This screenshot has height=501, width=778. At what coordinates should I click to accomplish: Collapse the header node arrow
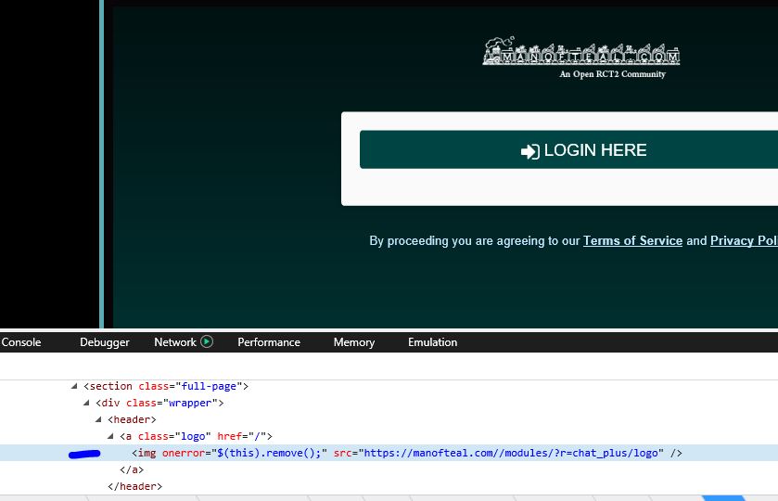click(98, 419)
